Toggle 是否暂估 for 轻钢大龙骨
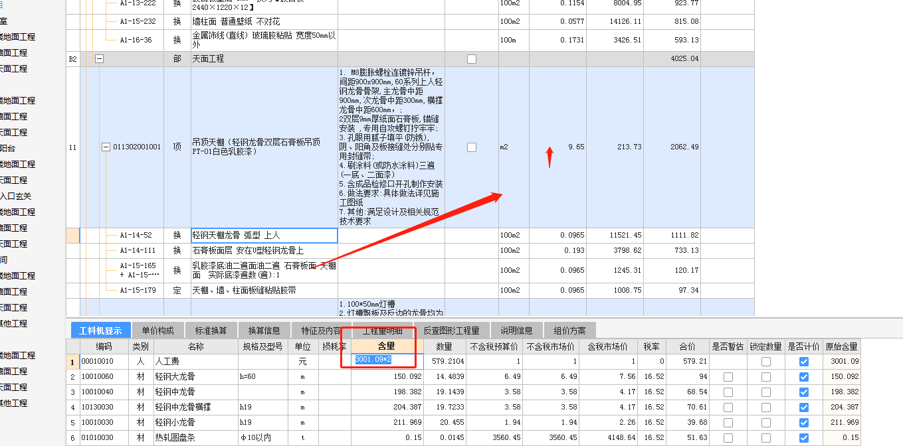 point(728,377)
